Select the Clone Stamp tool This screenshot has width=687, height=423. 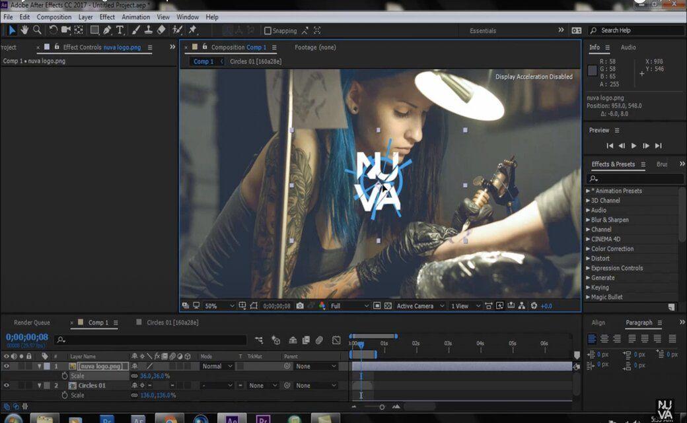point(149,30)
